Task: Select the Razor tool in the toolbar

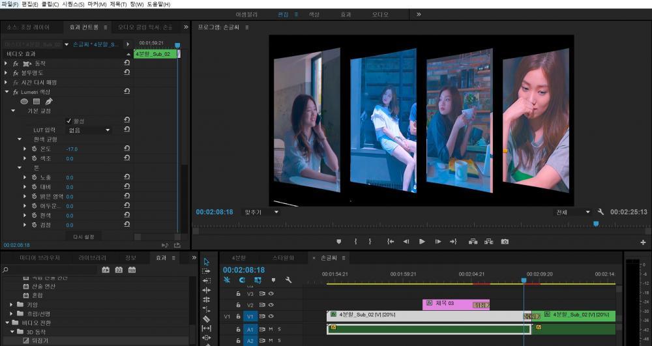Action: click(x=206, y=319)
